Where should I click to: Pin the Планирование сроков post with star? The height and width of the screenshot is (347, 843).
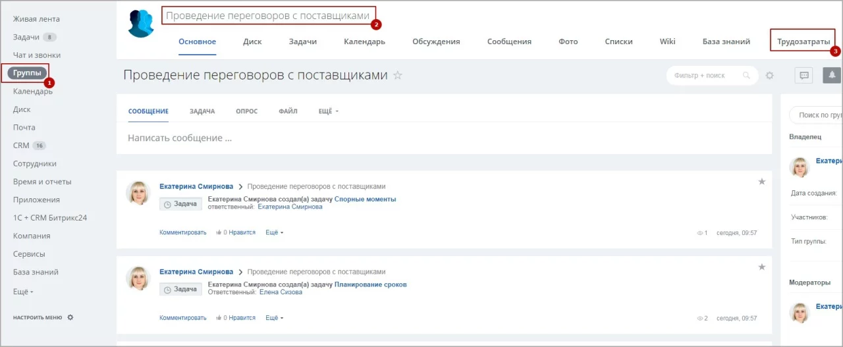[x=762, y=267]
